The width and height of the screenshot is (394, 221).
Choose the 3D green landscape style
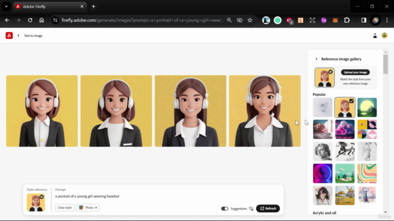pyautogui.click(x=345, y=173)
